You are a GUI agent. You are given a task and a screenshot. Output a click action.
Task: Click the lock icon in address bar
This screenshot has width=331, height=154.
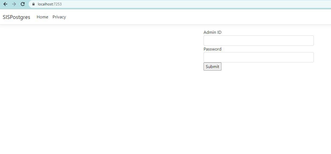pos(33,4)
